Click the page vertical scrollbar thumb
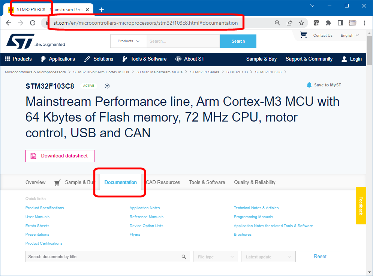 point(369,50)
